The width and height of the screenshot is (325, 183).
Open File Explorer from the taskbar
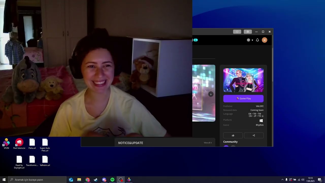click(x=79, y=180)
